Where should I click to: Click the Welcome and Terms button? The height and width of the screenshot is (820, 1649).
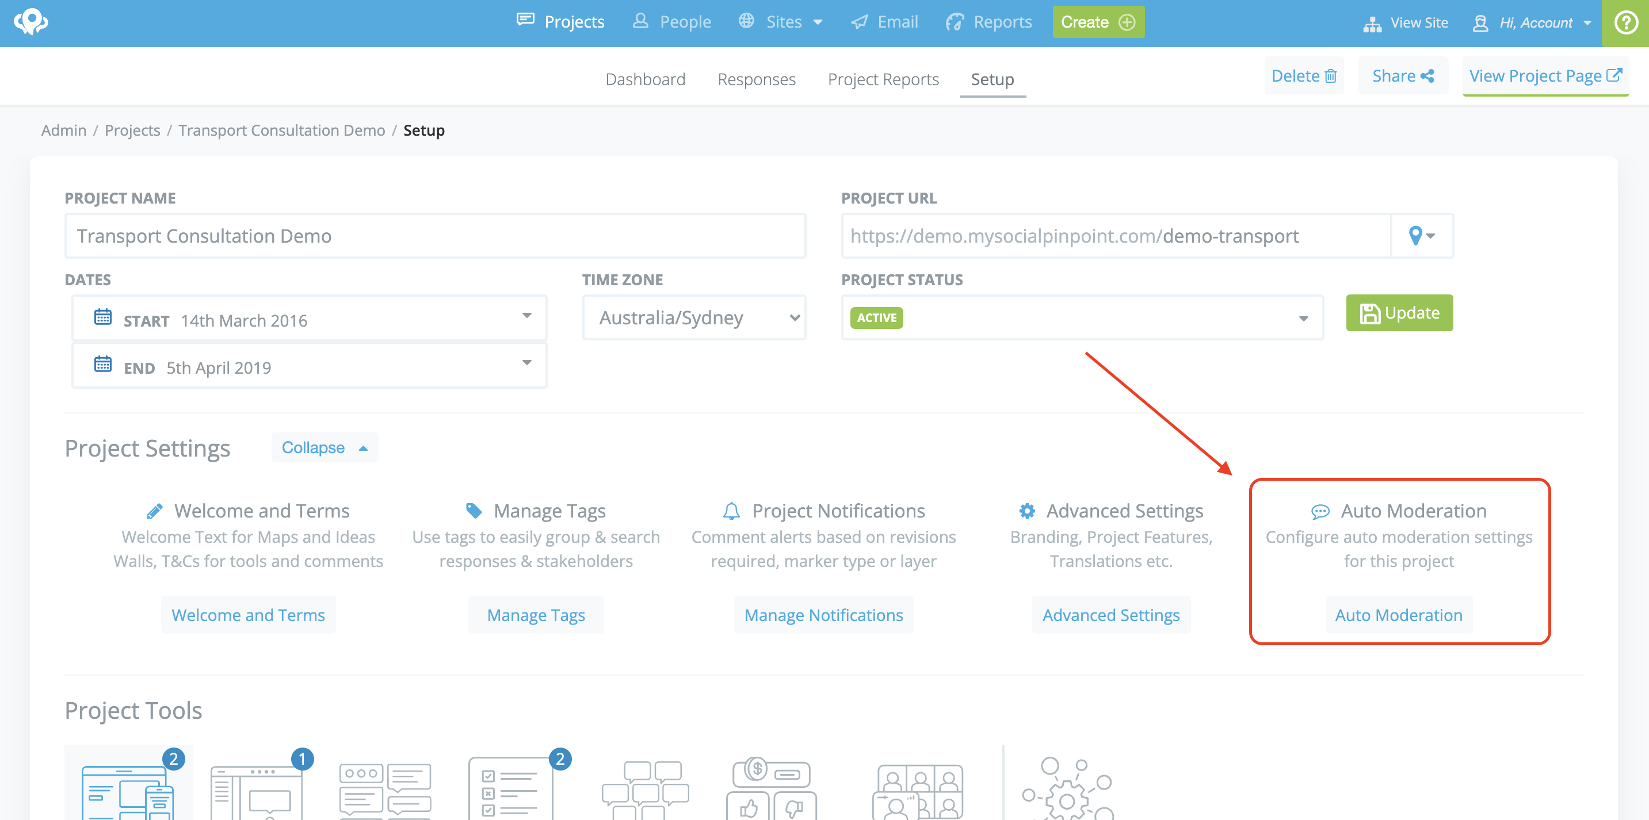(x=249, y=615)
